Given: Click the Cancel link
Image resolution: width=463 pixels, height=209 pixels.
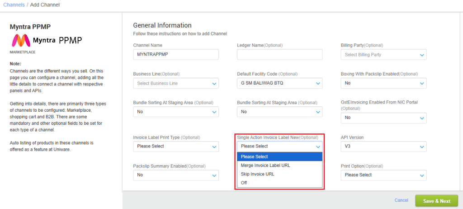Looking at the screenshot, I should tap(402, 200).
